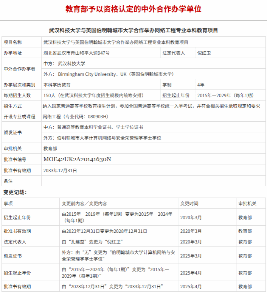This screenshot has height=292, width=267.
Task: Click the validity date 2033年12月31日 value
Action: point(60,170)
